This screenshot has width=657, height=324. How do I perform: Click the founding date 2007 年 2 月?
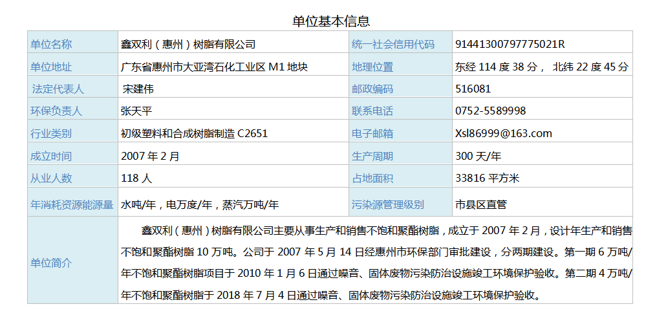tap(150, 156)
